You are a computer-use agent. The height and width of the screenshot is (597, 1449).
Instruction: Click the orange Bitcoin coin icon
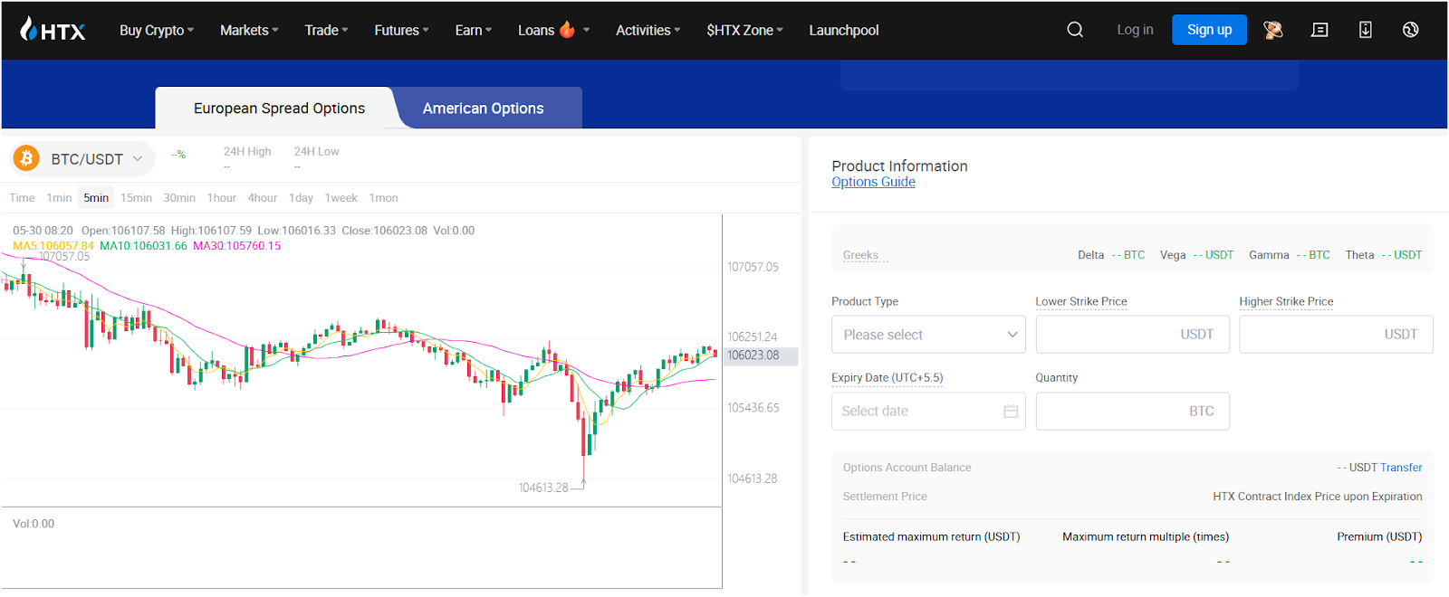coord(26,159)
